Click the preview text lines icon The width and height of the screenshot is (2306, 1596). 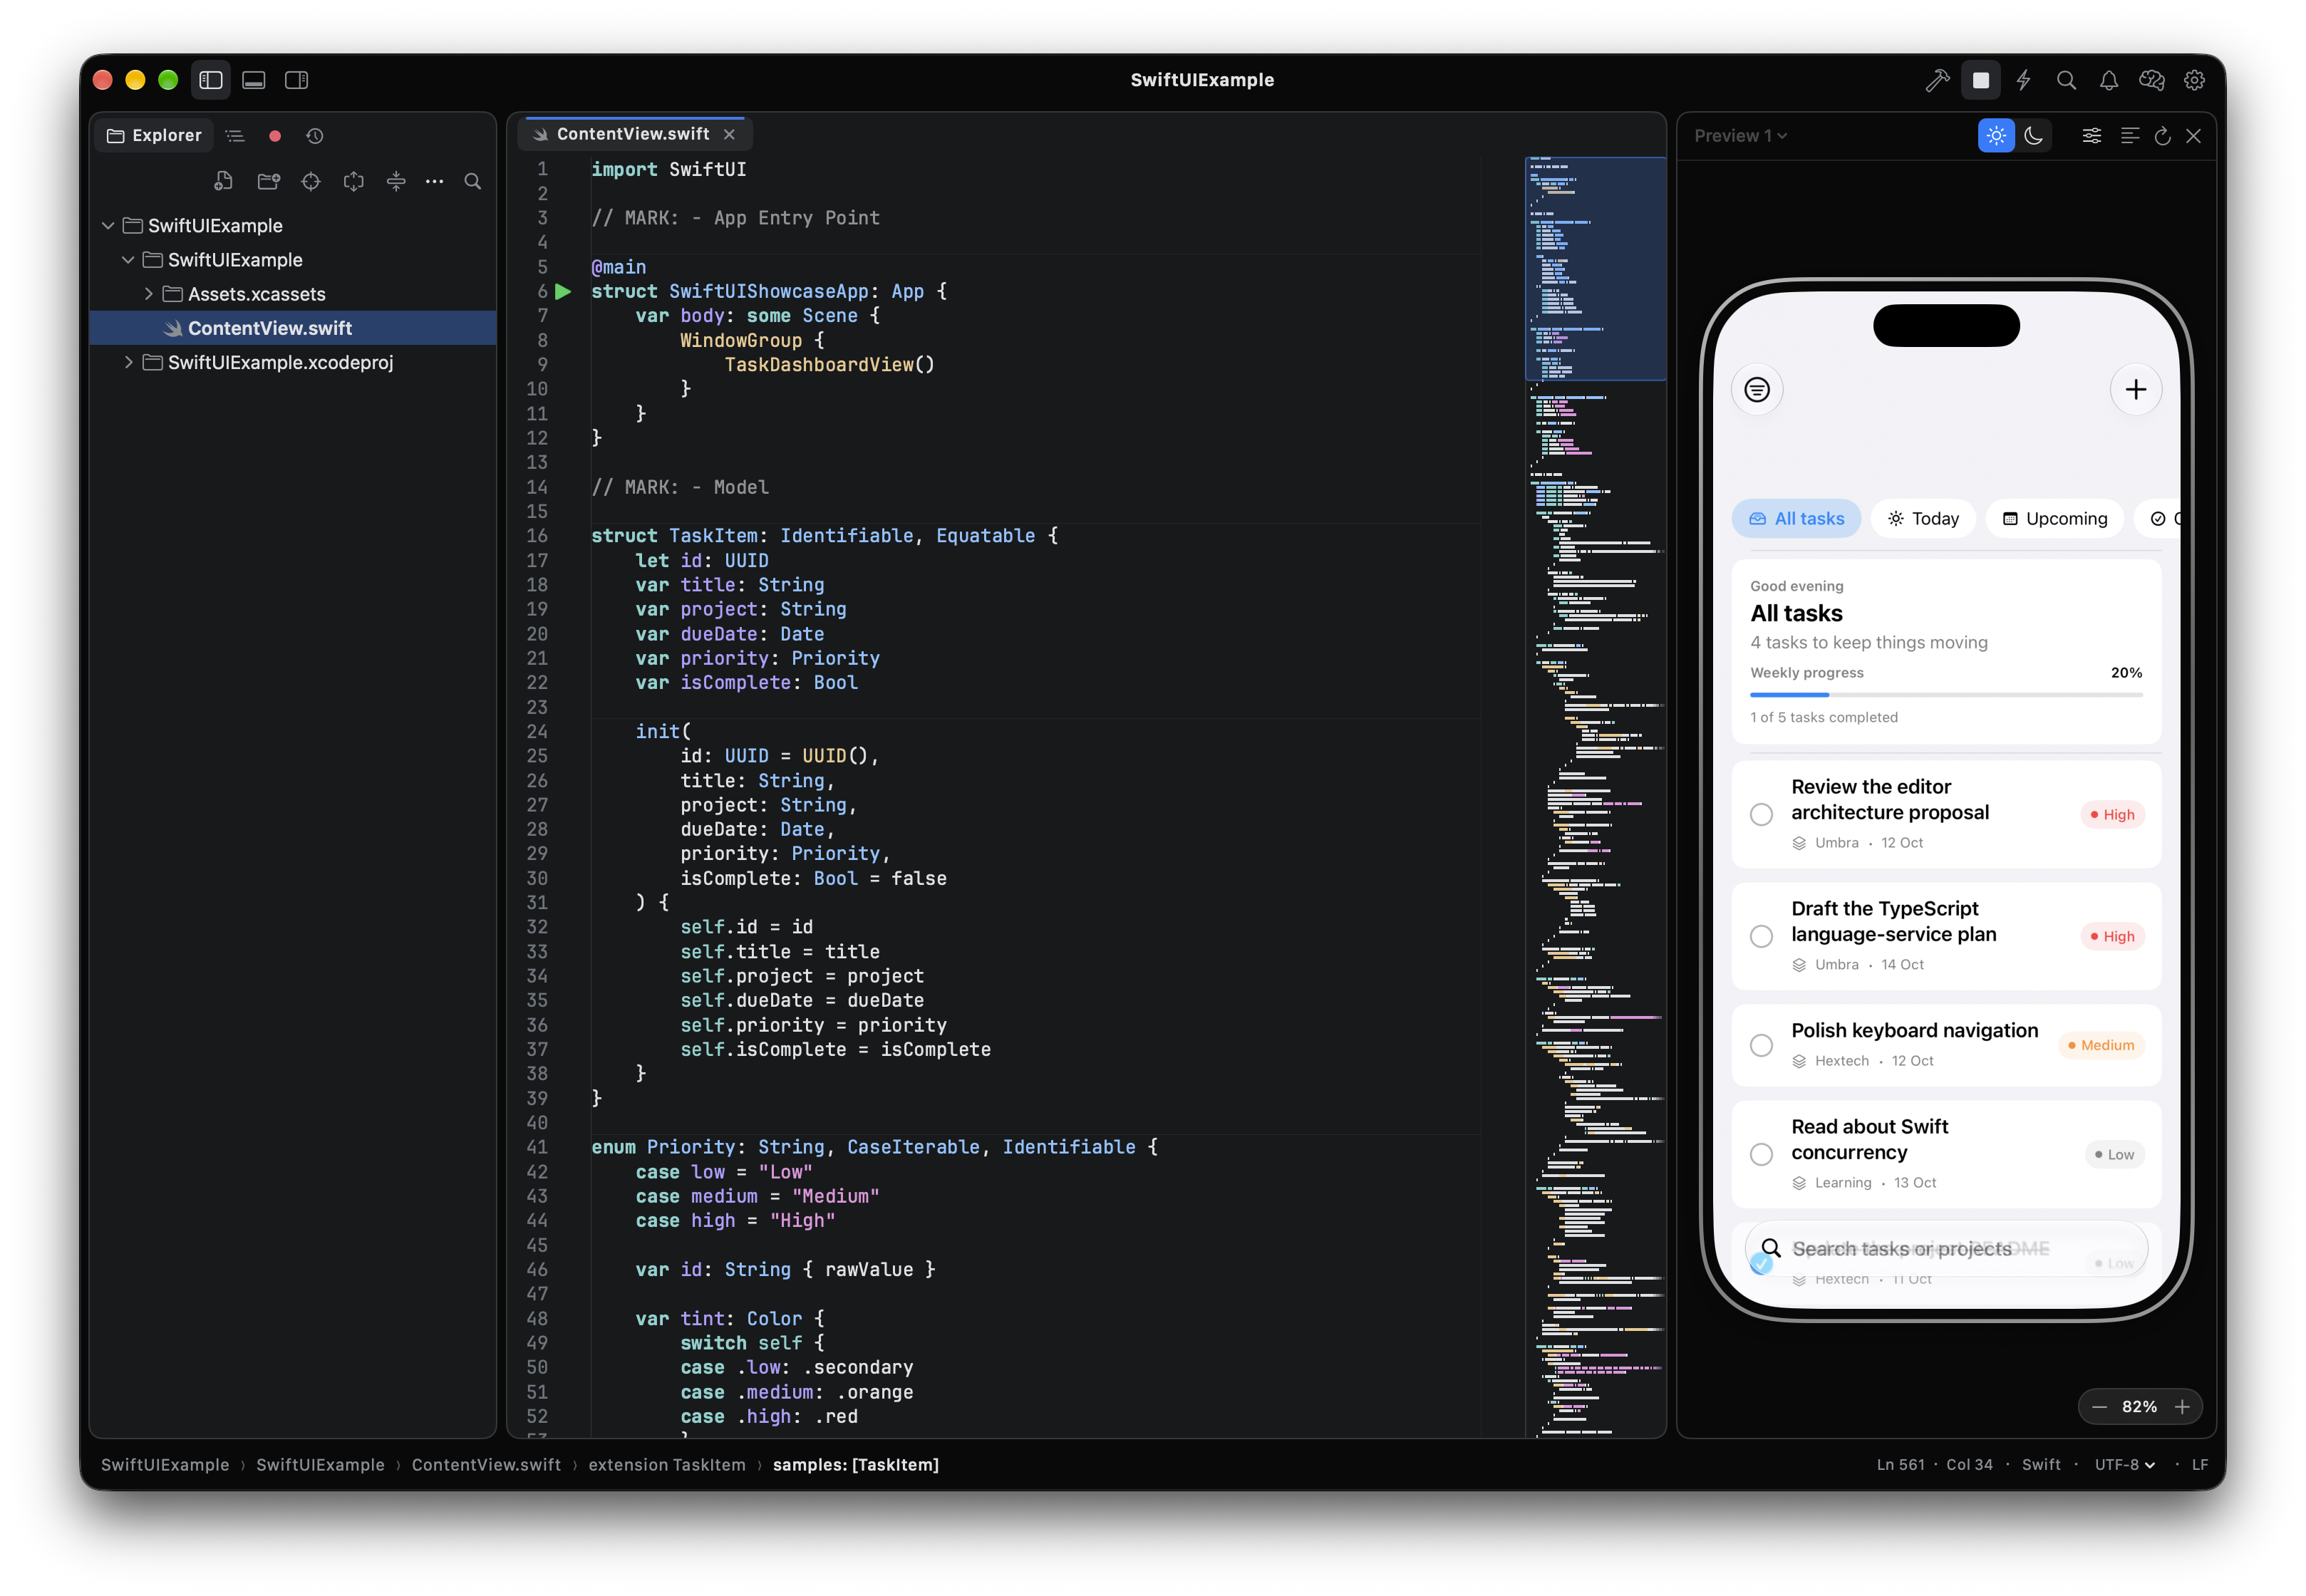pyautogui.click(x=2130, y=136)
